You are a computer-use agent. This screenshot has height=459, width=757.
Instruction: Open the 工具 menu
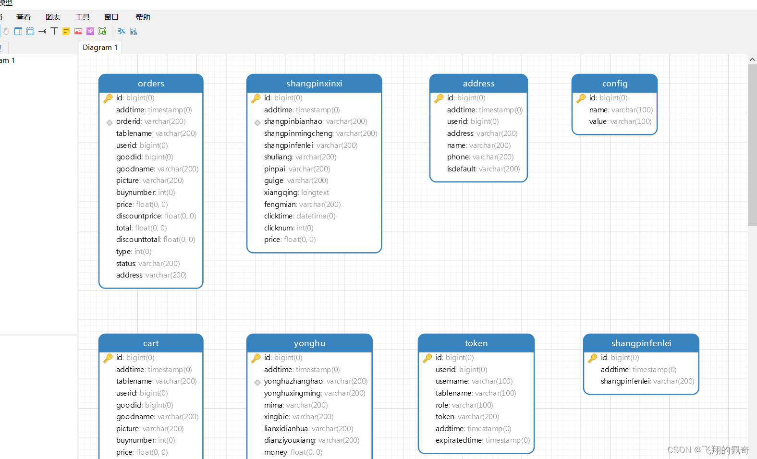pyautogui.click(x=83, y=17)
